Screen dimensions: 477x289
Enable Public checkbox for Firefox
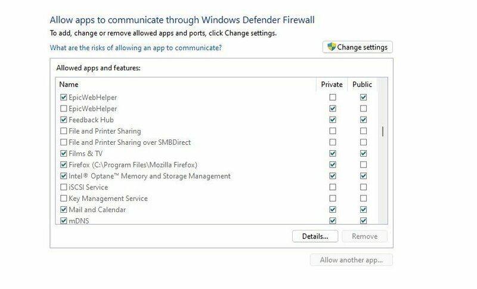coord(363,165)
